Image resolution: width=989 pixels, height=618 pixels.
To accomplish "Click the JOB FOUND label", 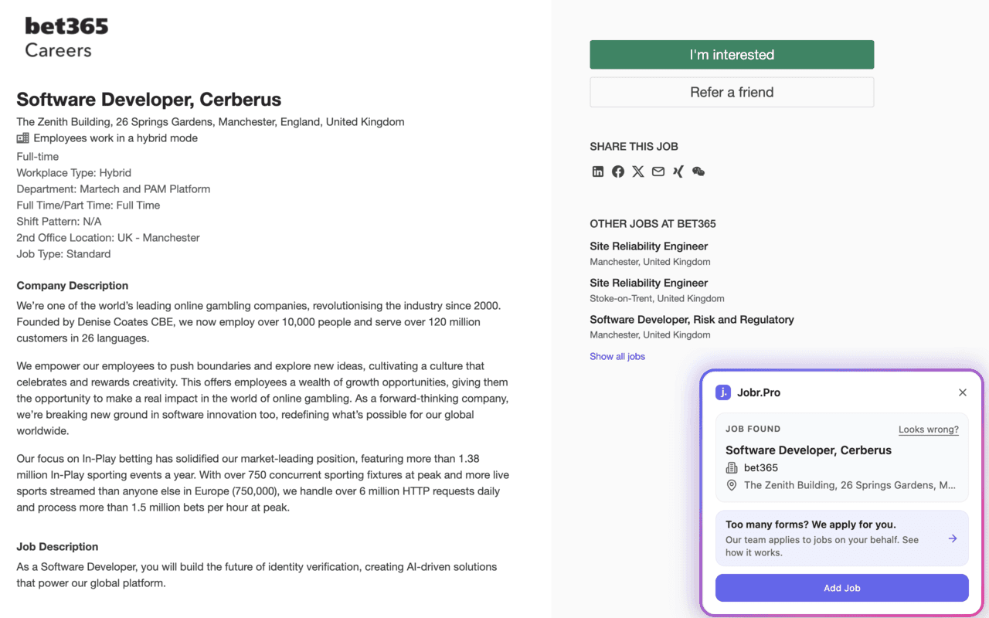I will pyautogui.click(x=753, y=430).
